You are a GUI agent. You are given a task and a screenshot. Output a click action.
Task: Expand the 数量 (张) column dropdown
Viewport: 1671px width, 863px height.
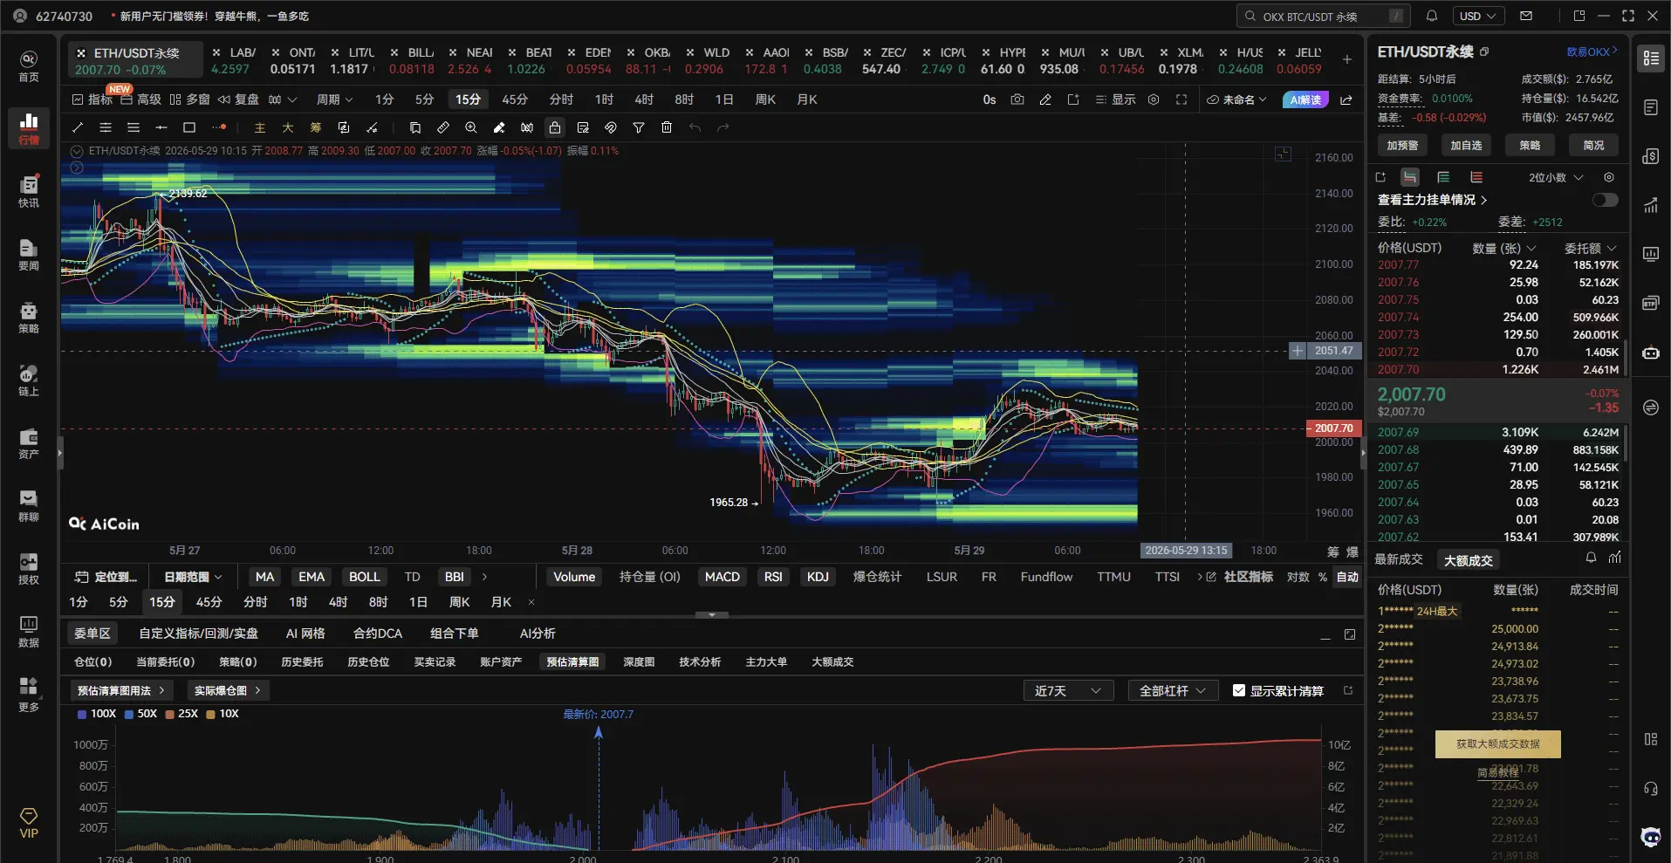point(1504,248)
